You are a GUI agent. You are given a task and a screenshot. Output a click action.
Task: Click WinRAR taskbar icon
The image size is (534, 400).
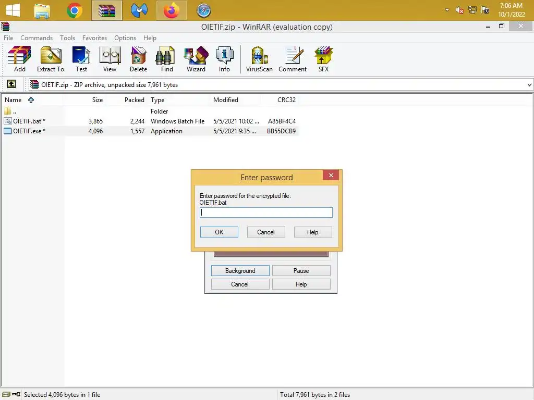106,10
